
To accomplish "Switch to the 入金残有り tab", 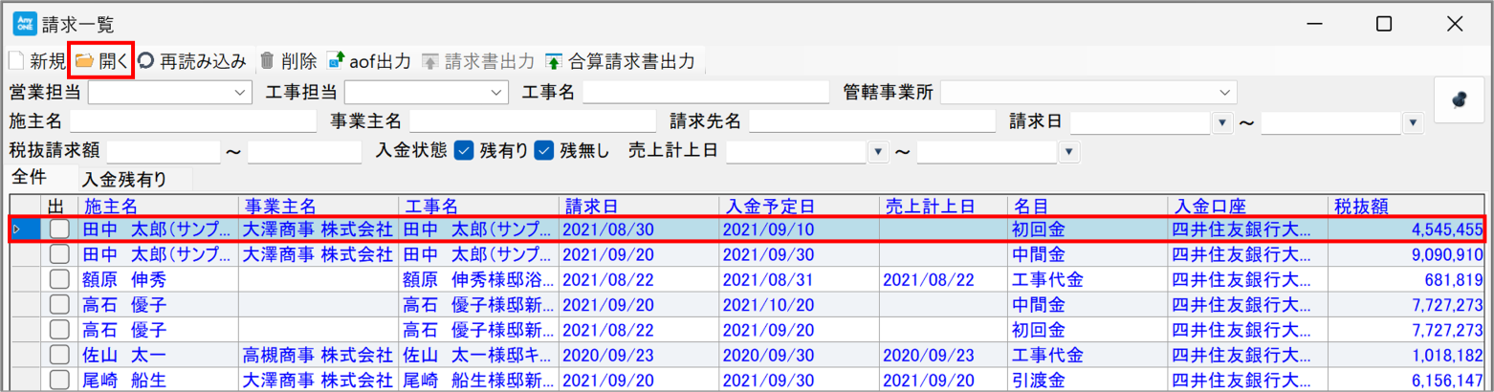I will 124,179.
